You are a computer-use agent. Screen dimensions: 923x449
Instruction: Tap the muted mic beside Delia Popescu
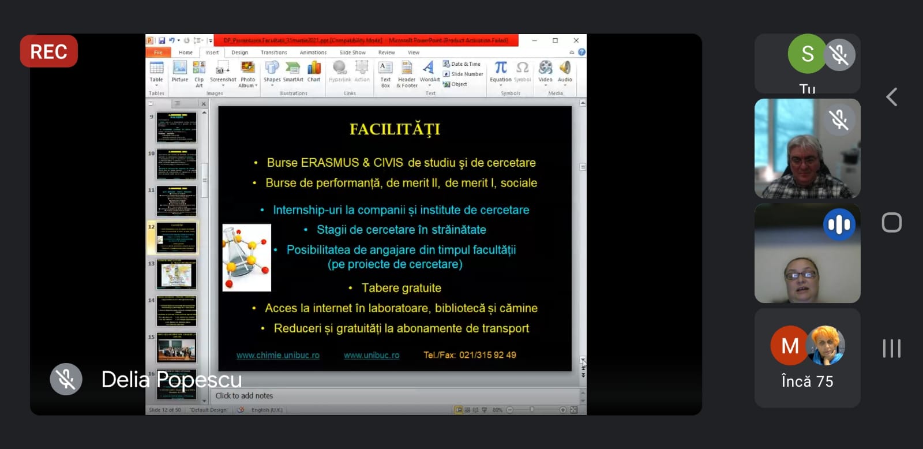66,379
